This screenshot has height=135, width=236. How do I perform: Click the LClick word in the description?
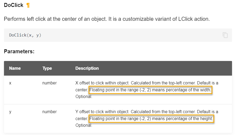click(x=185, y=19)
